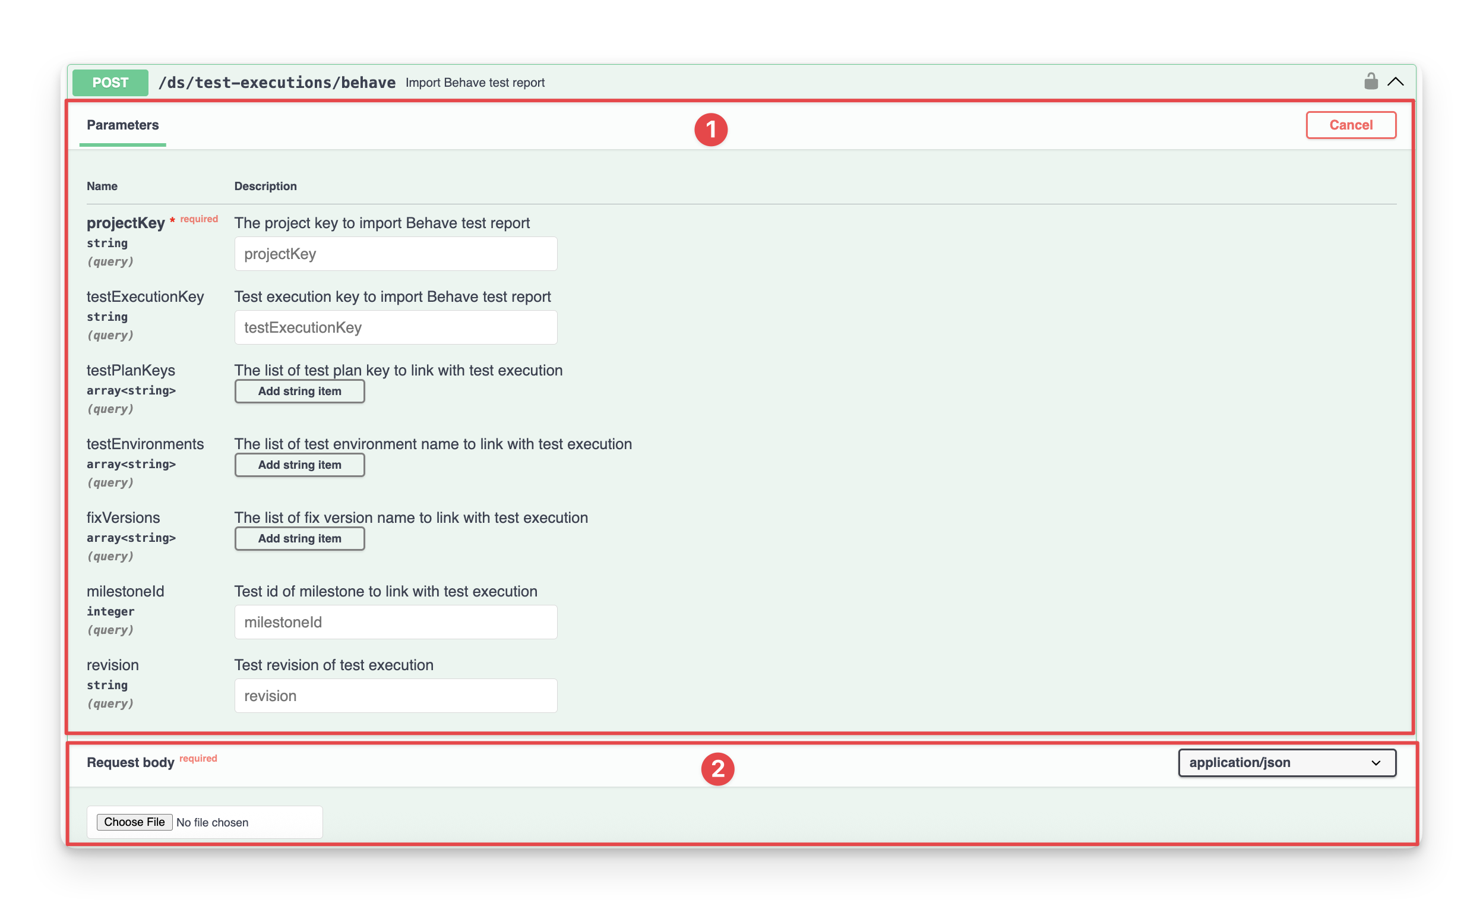This screenshot has width=1483, height=909.
Task: Click into the projectKey input field
Action: tap(396, 254)
